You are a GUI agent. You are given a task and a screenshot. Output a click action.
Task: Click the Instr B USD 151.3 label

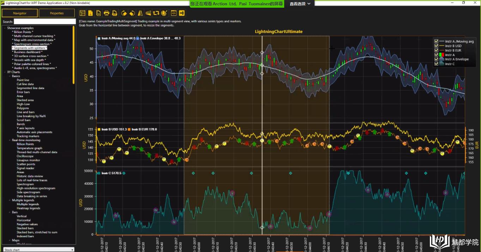(x=114, y=130)
